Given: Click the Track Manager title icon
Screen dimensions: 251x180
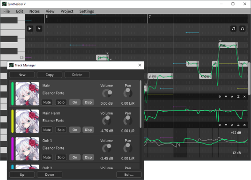Looking at the screenshot, I should [11, 65].
